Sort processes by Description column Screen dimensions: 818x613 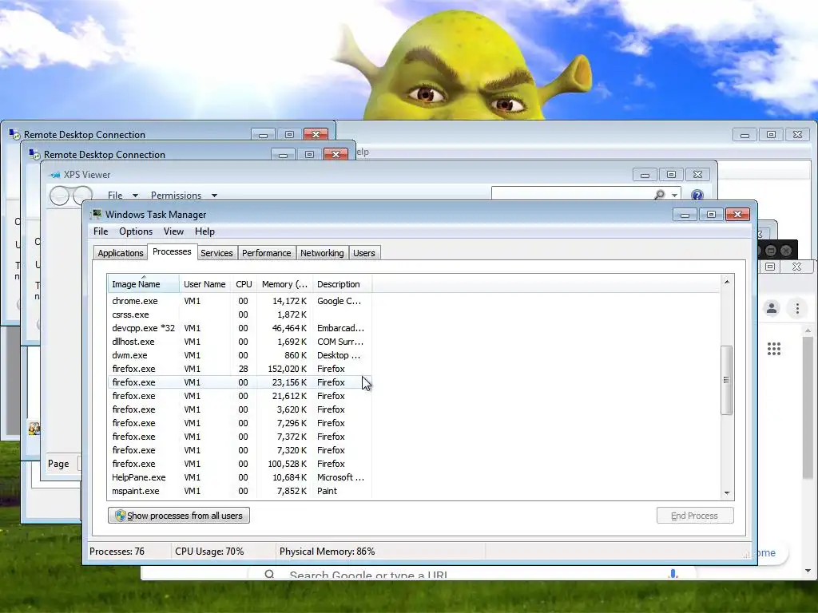coord(342,284)
